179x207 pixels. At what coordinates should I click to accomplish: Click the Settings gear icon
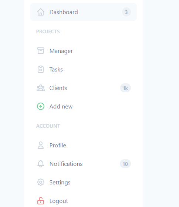(41, 182)
